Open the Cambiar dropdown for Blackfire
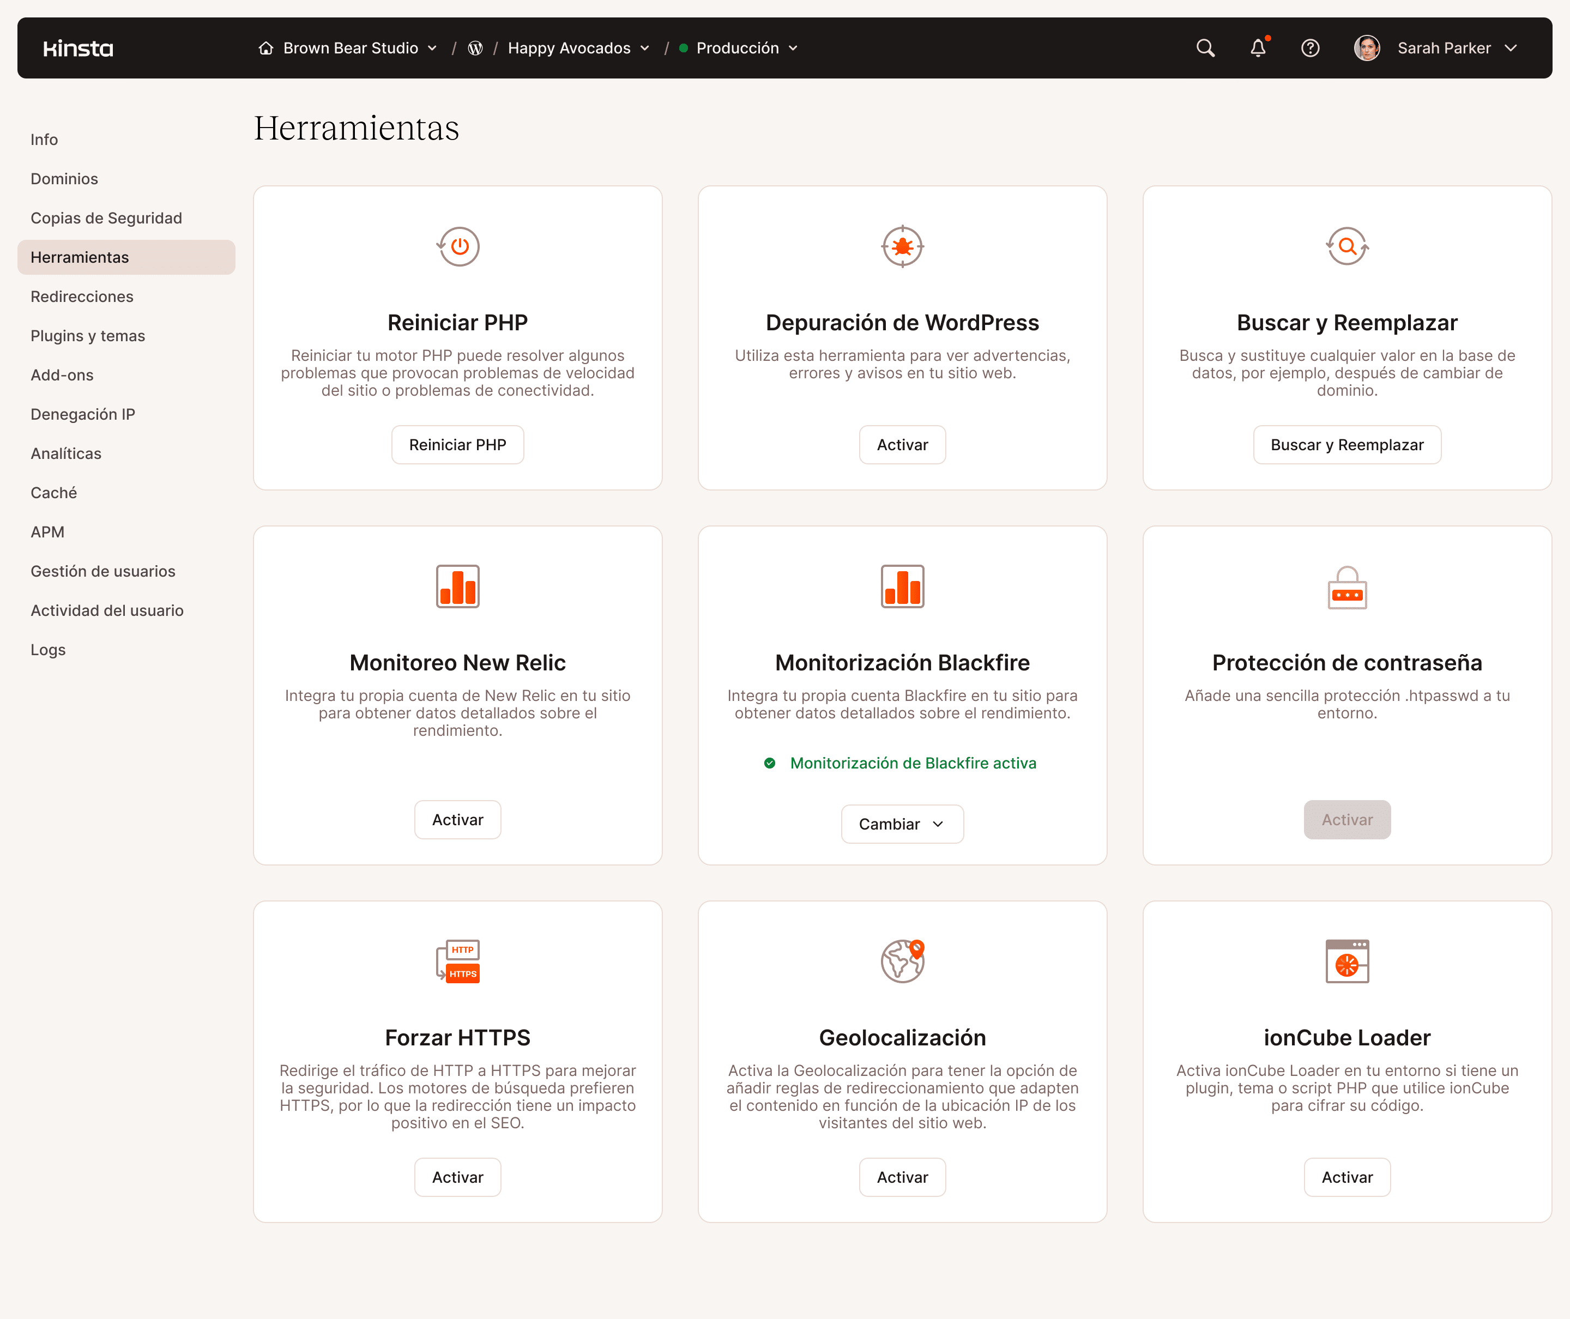Screen dimensions: 1570x1319 pos(902,823)
